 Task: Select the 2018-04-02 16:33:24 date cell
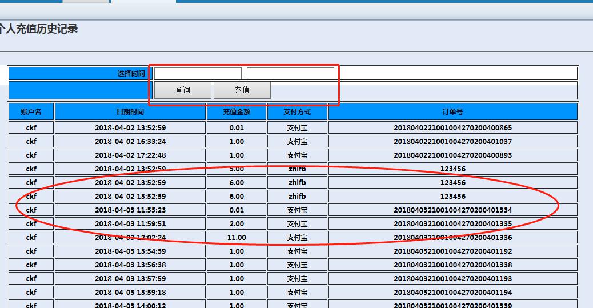point(130,142)
